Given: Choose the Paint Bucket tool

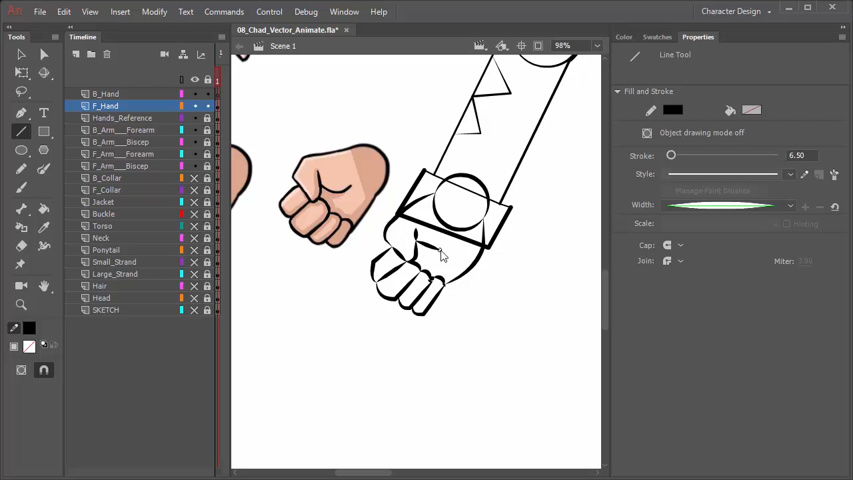Looking at the screenshot, I should [x=44, y=209].
